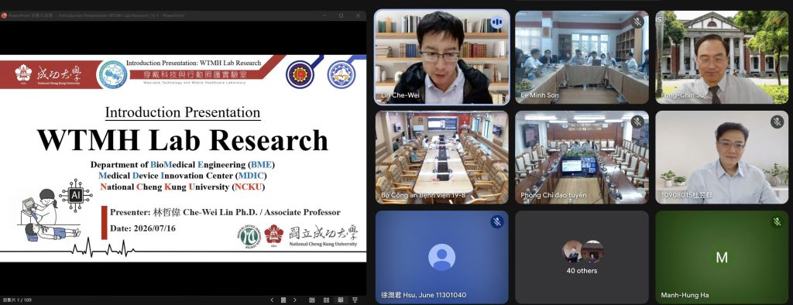Click muted microphone icon on 10908015 tile
The height and width of the screenshot is (305, 793).
(x=777, y=122)
